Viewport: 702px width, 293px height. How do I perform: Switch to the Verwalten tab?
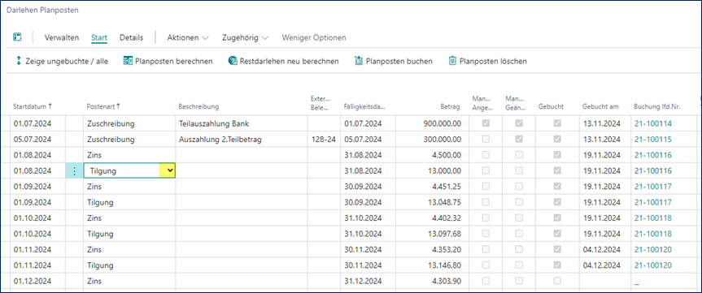pyautogui.click(x=62, y=37)
